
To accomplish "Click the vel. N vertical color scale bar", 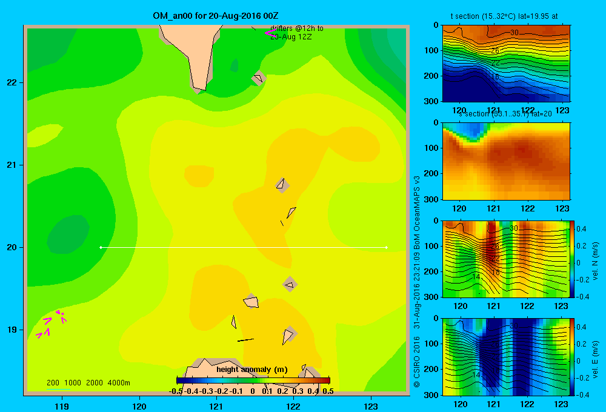I will pyautogui.click(x=573, y=259).
